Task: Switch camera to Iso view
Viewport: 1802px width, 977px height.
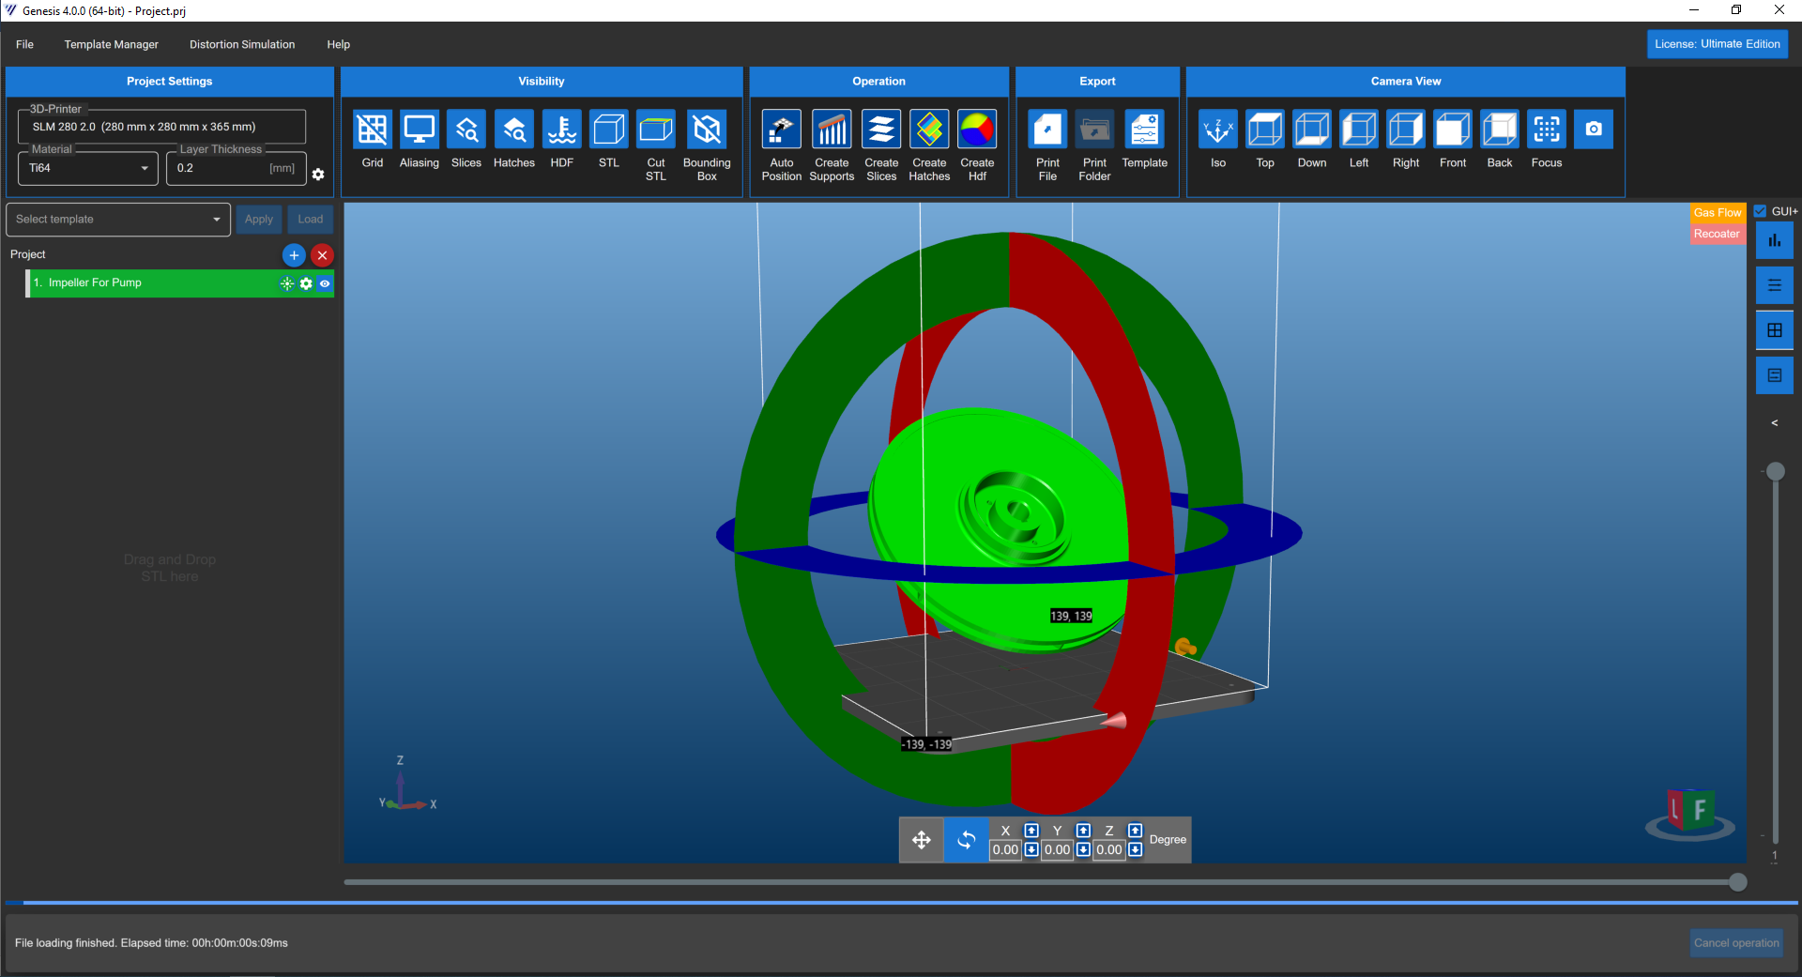Action: [1217, 130]
